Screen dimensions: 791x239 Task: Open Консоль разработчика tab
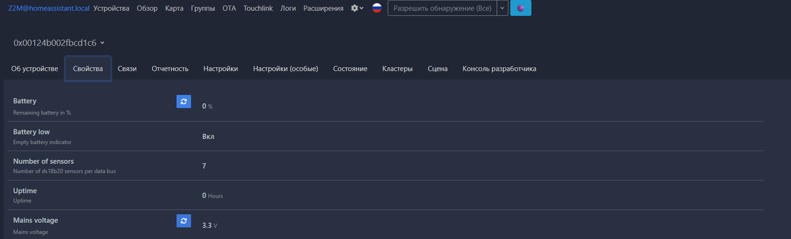499,69
